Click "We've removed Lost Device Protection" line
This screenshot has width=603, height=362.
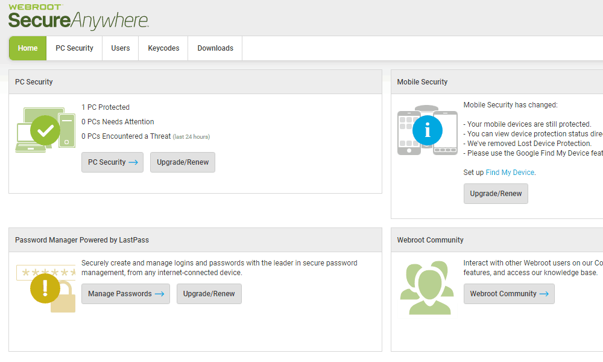(x=527, y=144)
